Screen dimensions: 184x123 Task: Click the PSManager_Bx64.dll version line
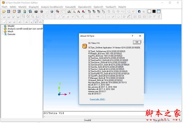tap(106, 78)
